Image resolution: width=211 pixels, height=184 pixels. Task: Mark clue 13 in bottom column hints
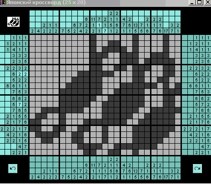click(x=136, y=171)
